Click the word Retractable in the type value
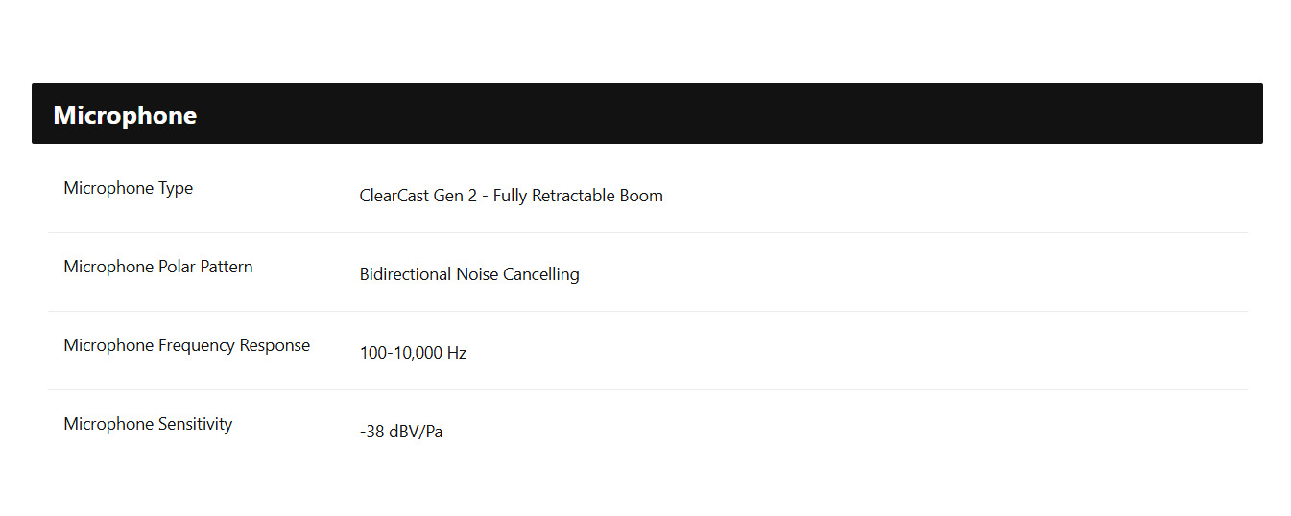 click(576, 196)
